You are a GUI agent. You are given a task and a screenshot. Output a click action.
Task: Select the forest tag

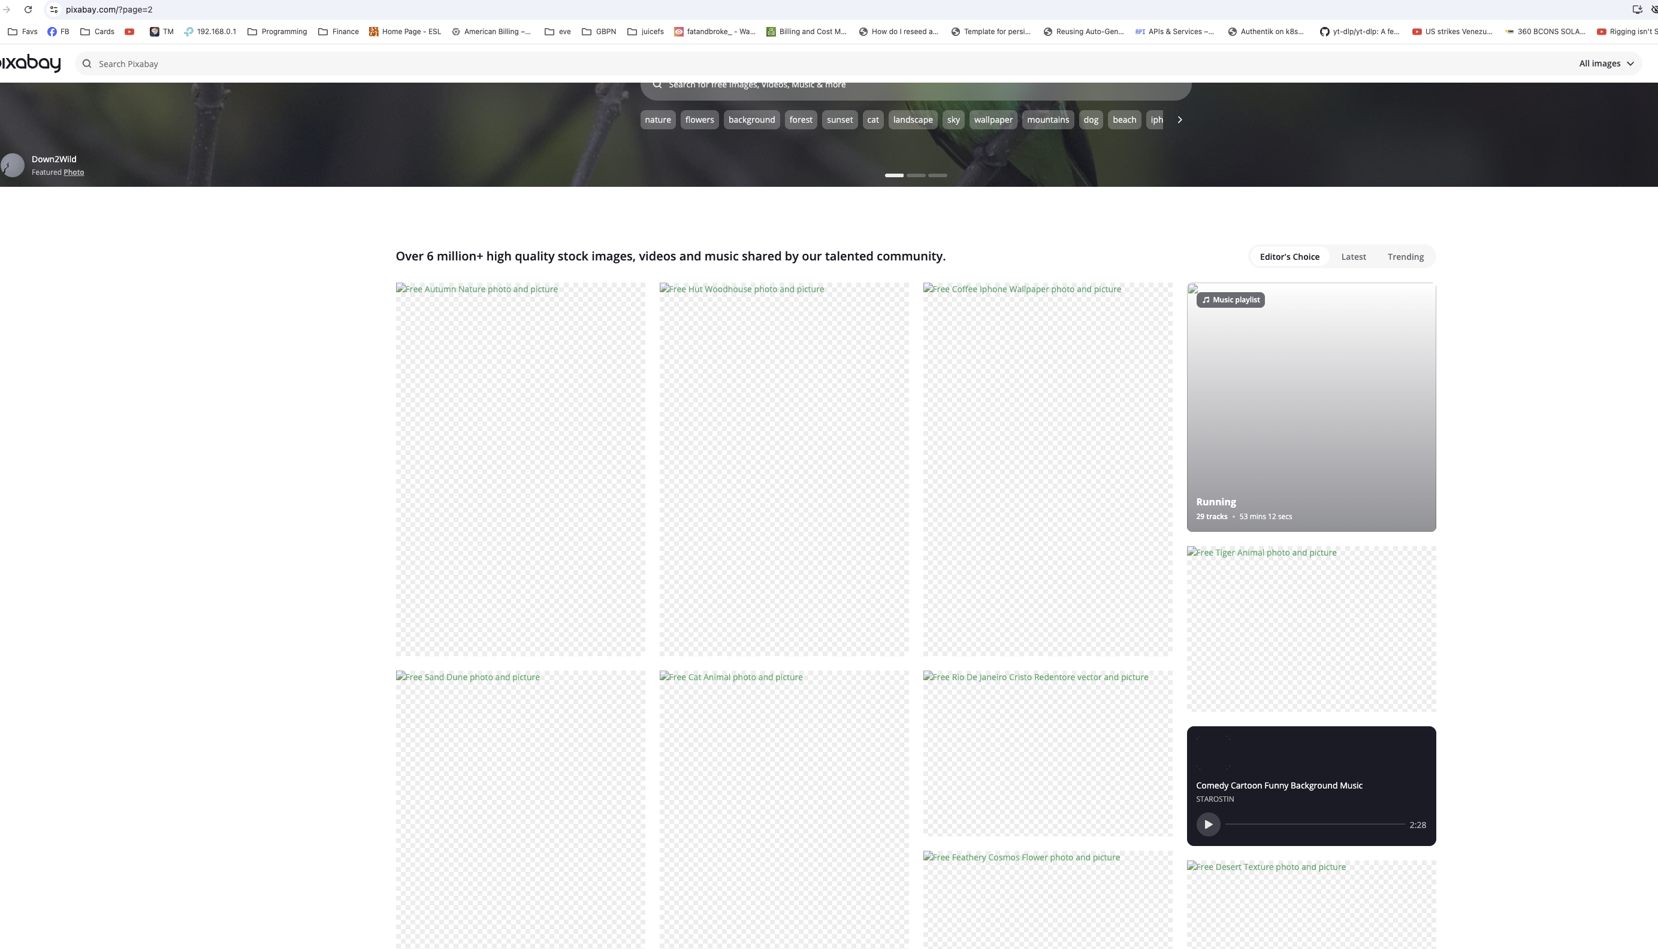(801, 119)
